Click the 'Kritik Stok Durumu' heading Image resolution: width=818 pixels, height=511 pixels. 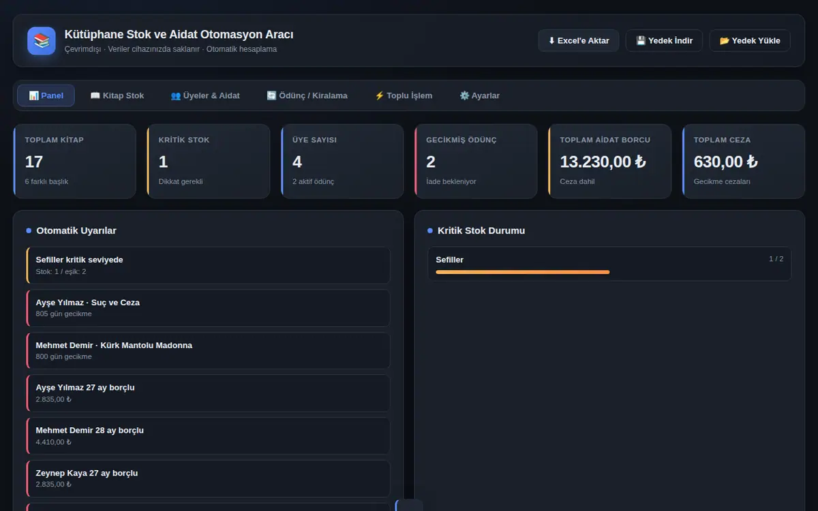pyautogui.click(x=481, y=230)
